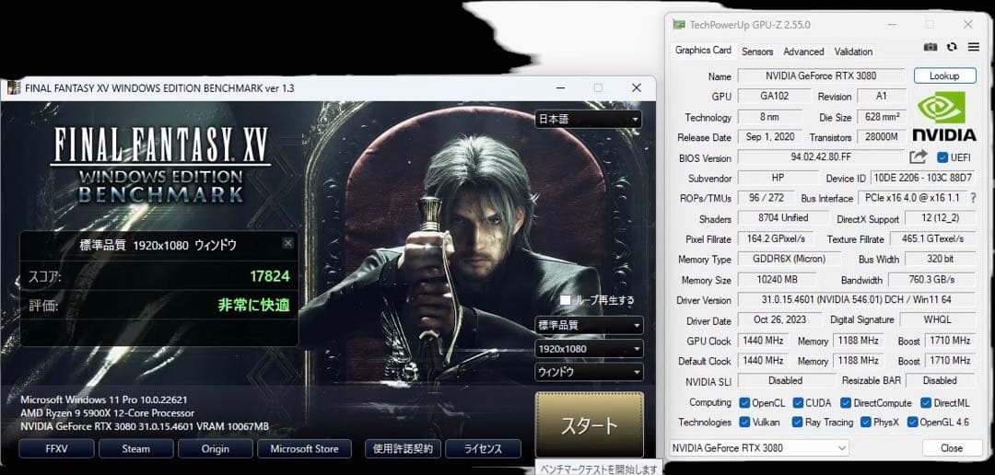Click the GPU-Z Close button
The width and height of the screenshot is (995, 475).
(951, 447)
